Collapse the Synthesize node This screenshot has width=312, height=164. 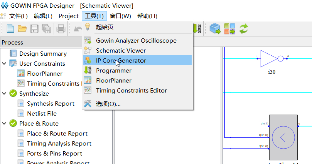point(4,93)
